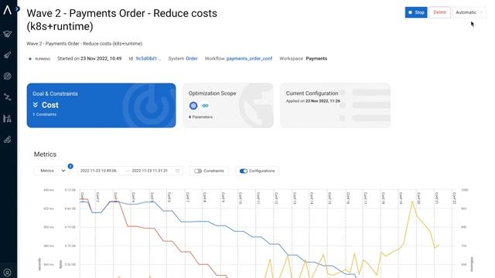Screen dimensions: 495x278
Task: Click the Kubernetes icon in Optimization Scope
Action: 193,106
